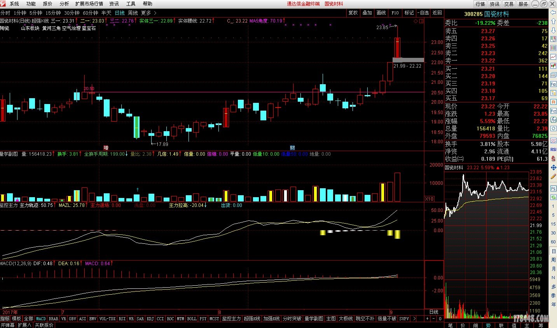Viewport: 557px width, 328px height.
Task: Click the - zoom button at chart bottom
Action: point(434,319)
